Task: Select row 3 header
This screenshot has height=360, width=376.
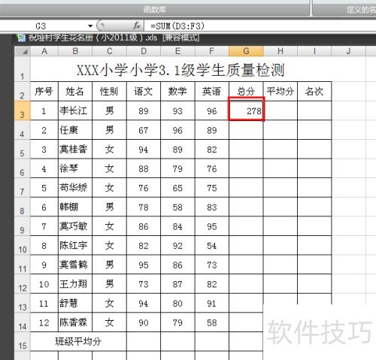Action: pyautogui.click(x=23, y=110)
